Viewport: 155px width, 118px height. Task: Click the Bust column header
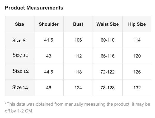pyautogui.click(x=78, y=24)
